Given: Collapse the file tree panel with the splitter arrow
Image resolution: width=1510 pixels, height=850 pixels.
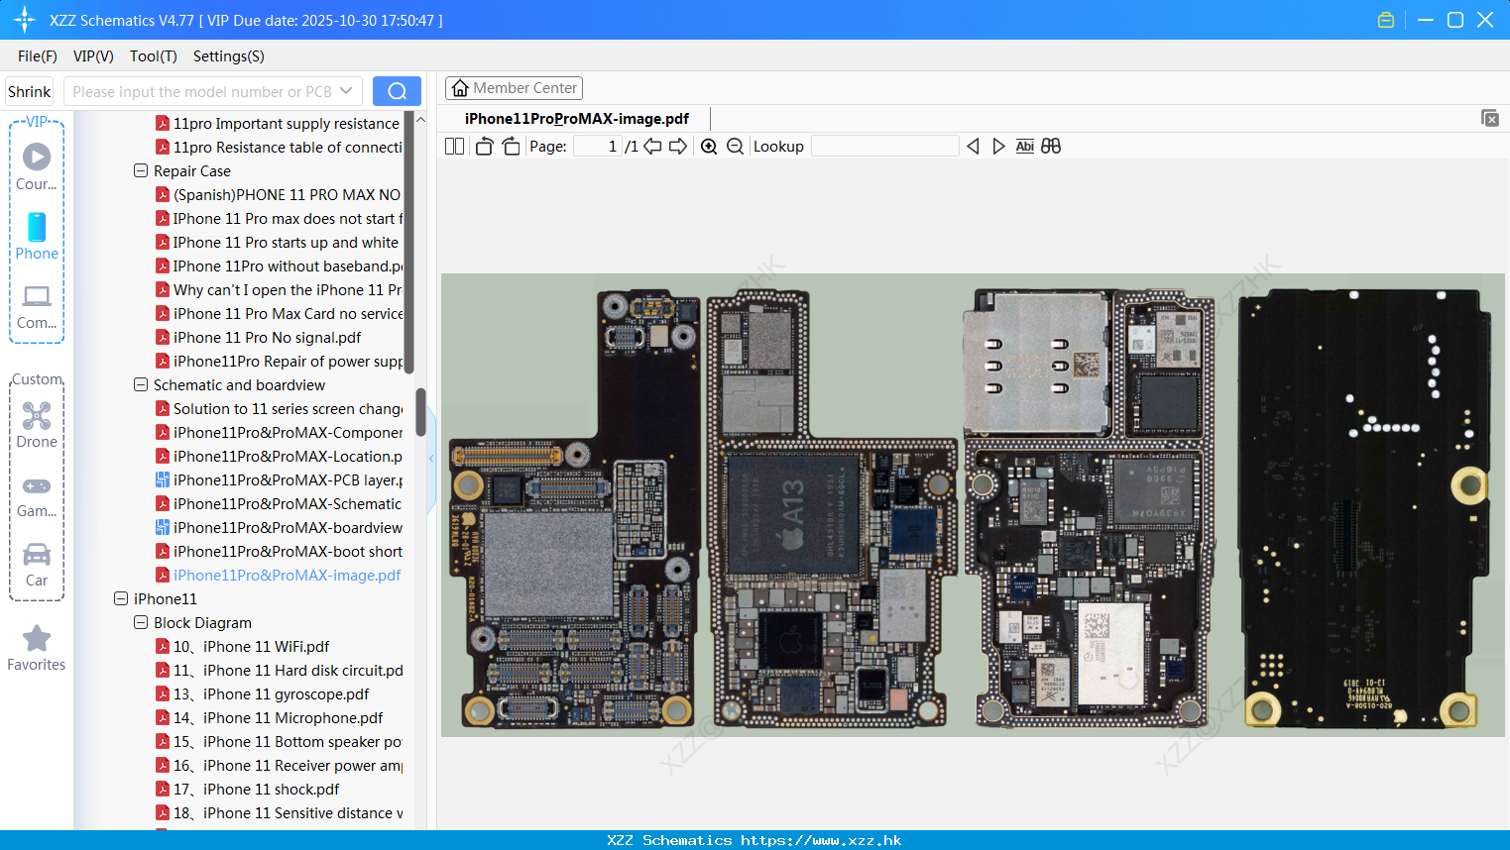Looking at the screenshot, I should (x=431, y=459).
